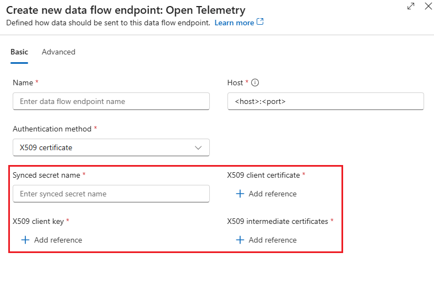434x302 pixels.
Task: Click the chevron arrow in the X509 certificate combo box
Action: (199, 147)
